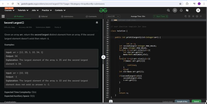Click the GeeksforGeeks logo
This screenshot has width=207, height=104.
pyautogui.click(x=103, y=10)
